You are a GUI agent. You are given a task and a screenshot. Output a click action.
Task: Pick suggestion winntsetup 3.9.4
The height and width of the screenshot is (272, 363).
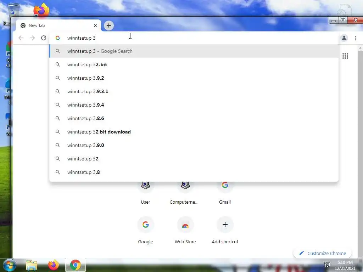click(194, 105)
